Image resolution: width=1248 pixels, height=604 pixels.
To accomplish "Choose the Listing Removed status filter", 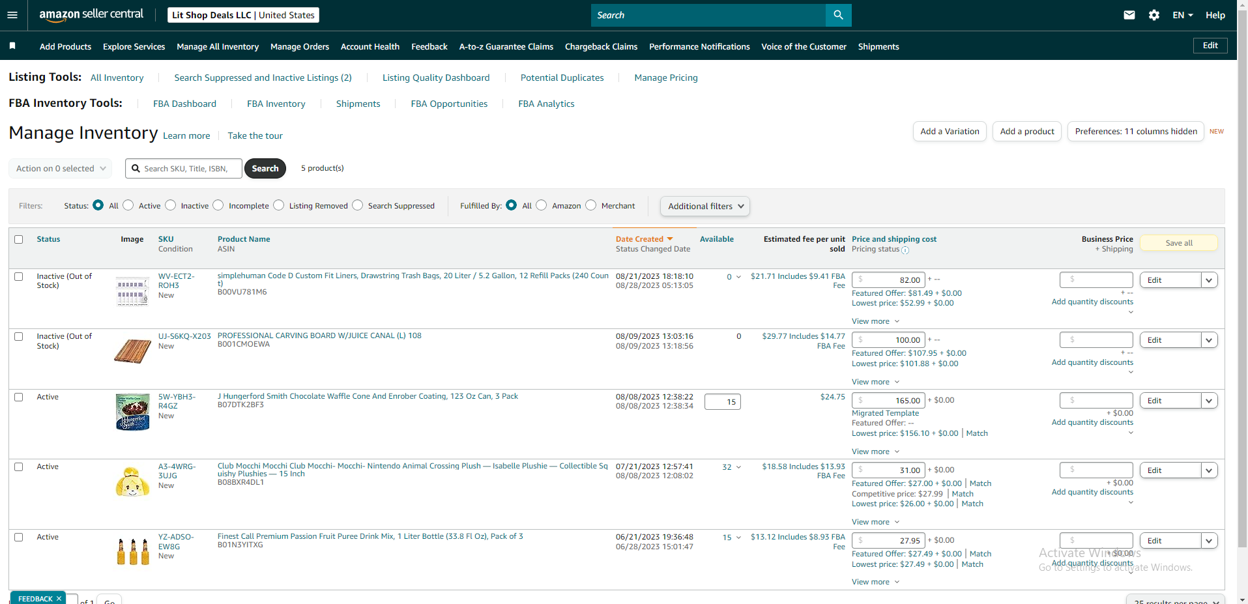I will (279, 205).
